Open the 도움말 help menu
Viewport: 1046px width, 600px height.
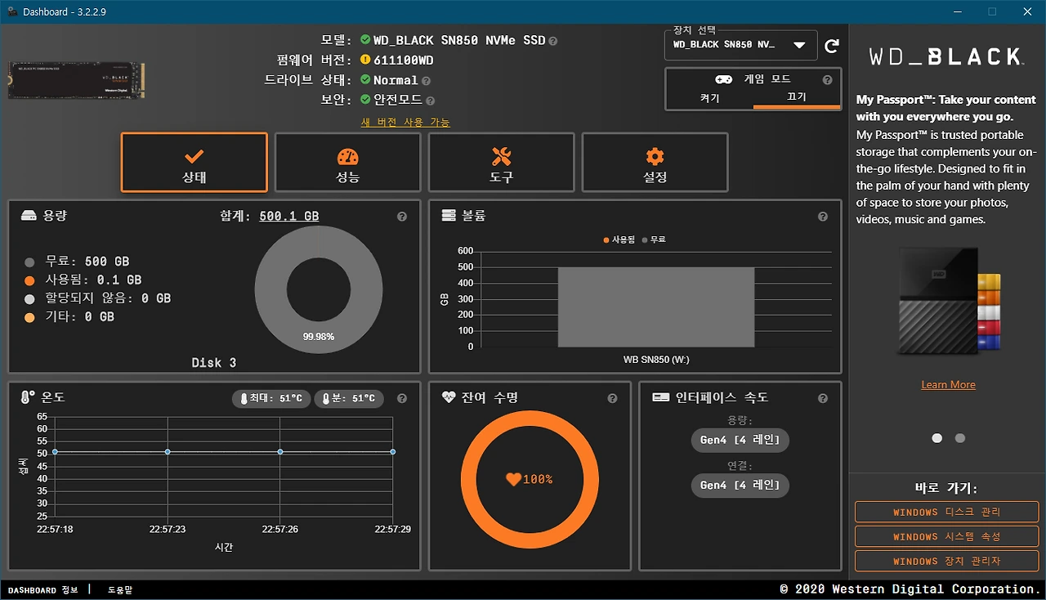(119, 589)
